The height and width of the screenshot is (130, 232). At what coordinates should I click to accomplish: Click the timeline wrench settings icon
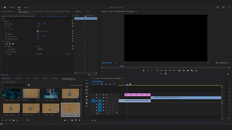110,84
